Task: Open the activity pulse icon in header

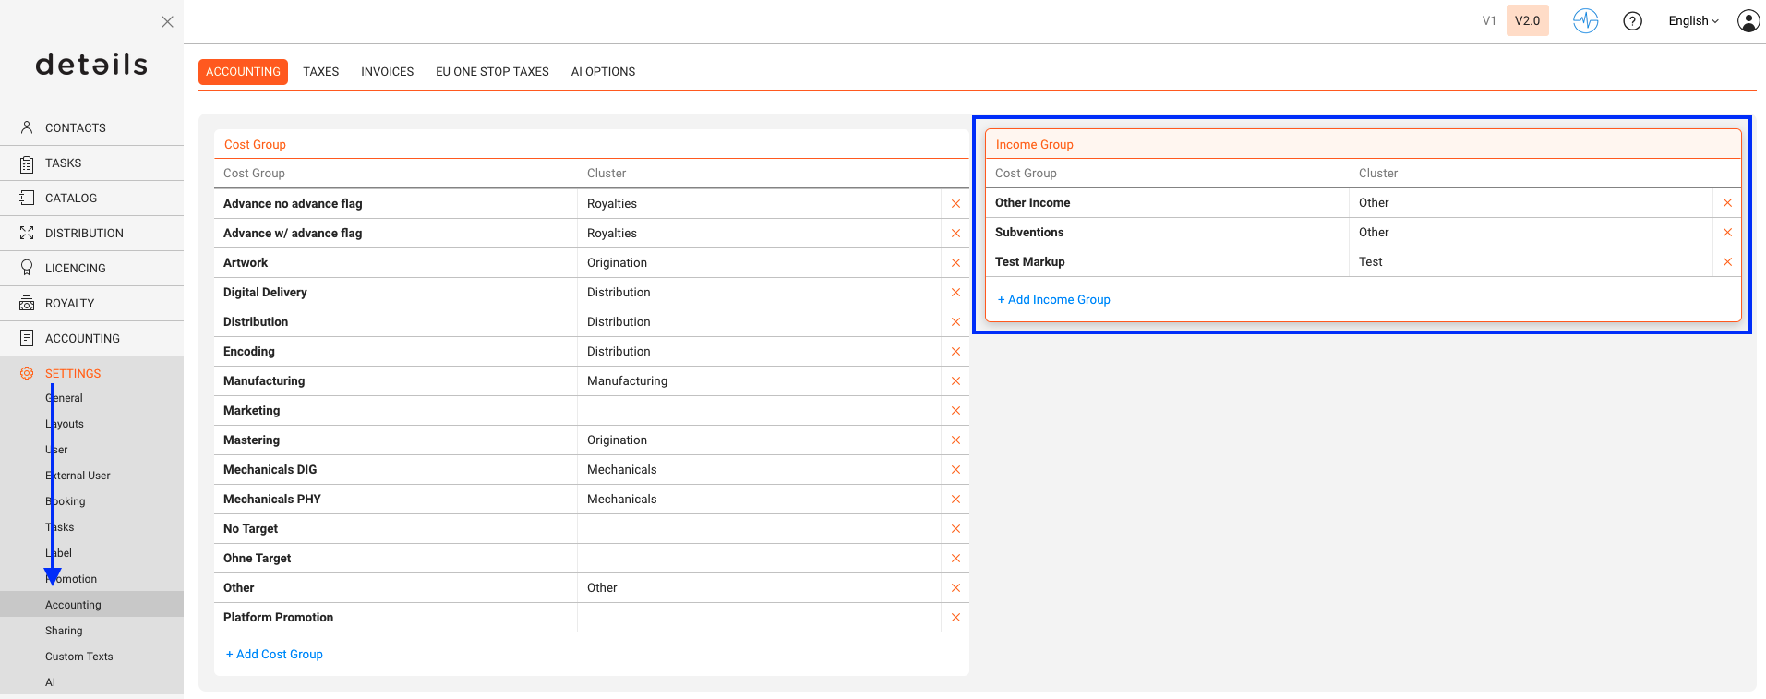Action: 1585,20
